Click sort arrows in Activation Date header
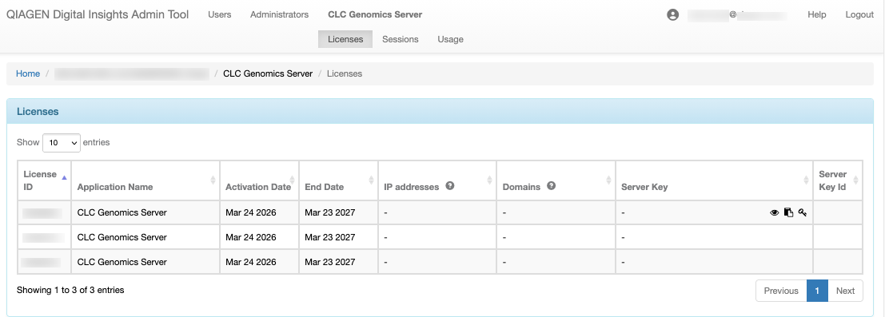Viewport: 885px width, 317px height. (x=292, y=180)
